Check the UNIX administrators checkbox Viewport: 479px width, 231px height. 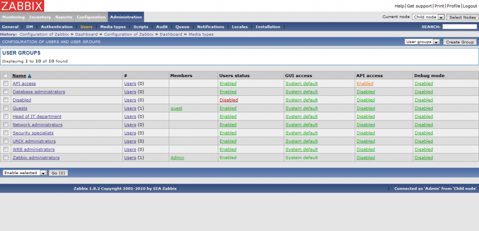(5, 141)
